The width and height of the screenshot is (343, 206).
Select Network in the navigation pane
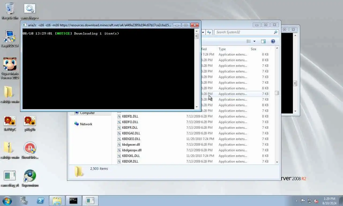tap(86, 124)
